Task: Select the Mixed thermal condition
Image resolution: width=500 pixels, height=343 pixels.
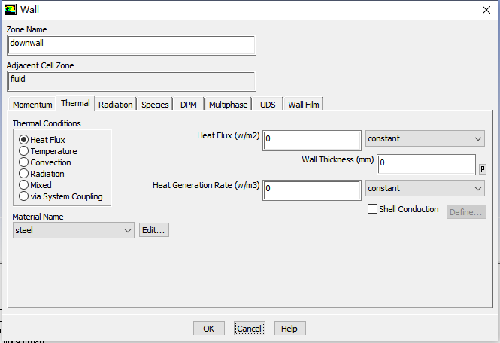Action: pyautogui.click(x=24, y=185)
